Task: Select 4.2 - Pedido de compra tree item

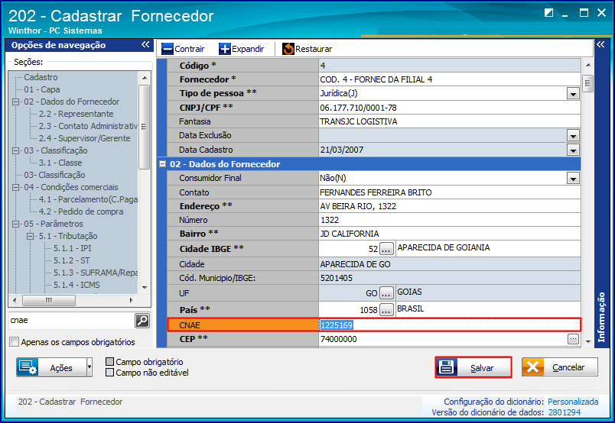Action: (81, 211)
